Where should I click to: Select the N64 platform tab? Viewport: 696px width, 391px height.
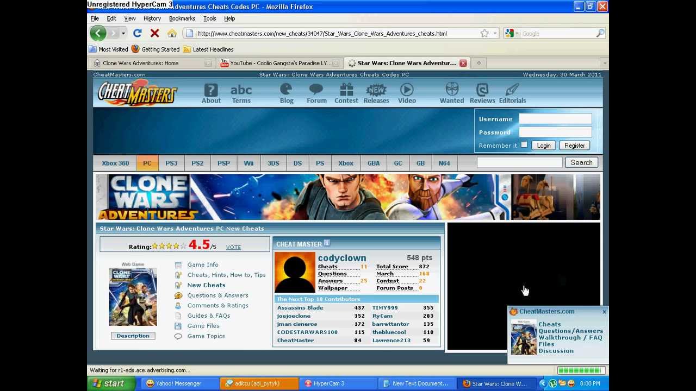tap(444, 163)
